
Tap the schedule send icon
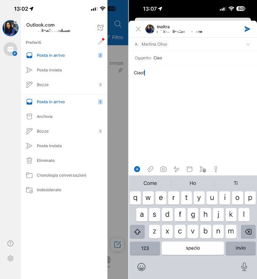click(203, 169)
